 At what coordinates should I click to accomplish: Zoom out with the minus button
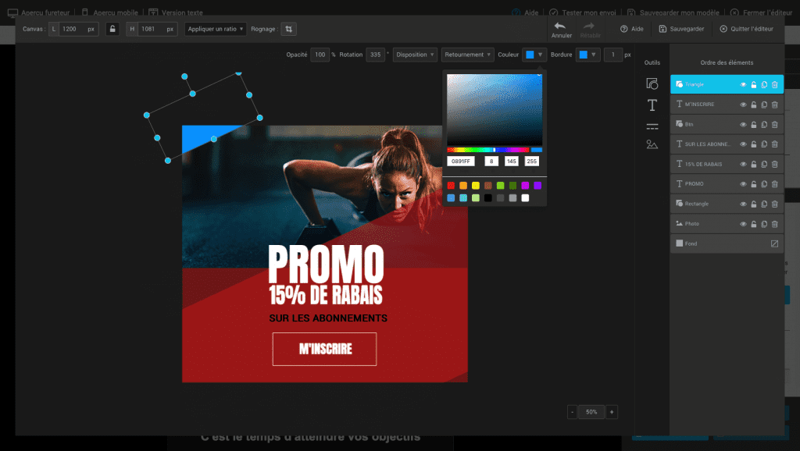[573, 412]
